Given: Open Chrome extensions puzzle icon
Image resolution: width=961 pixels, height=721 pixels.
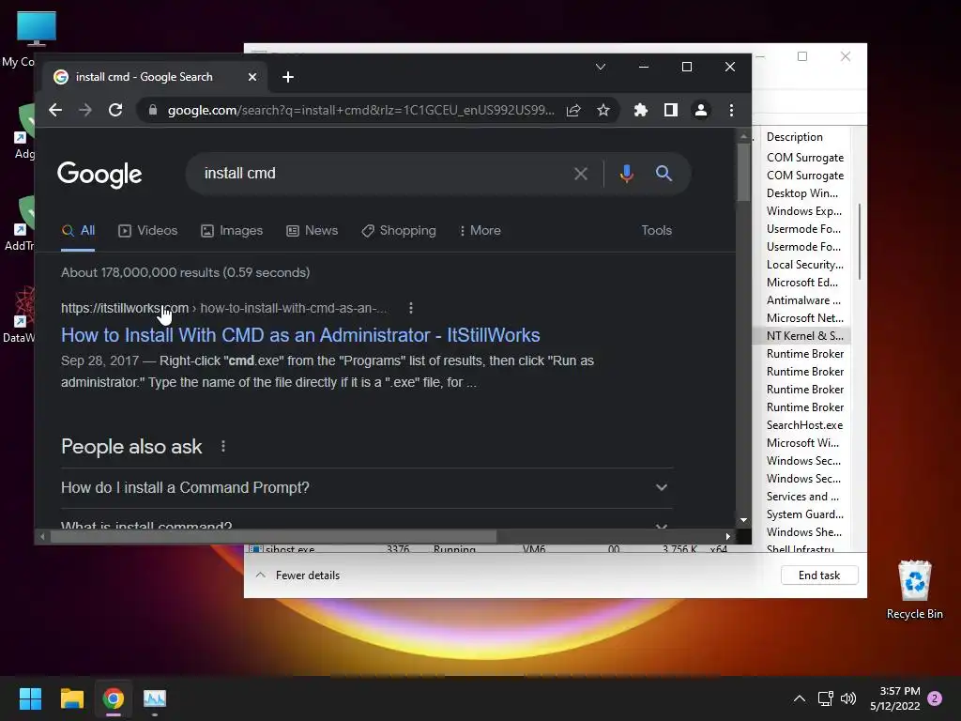Looking at the screenshot, I should [x=640, y=111].
